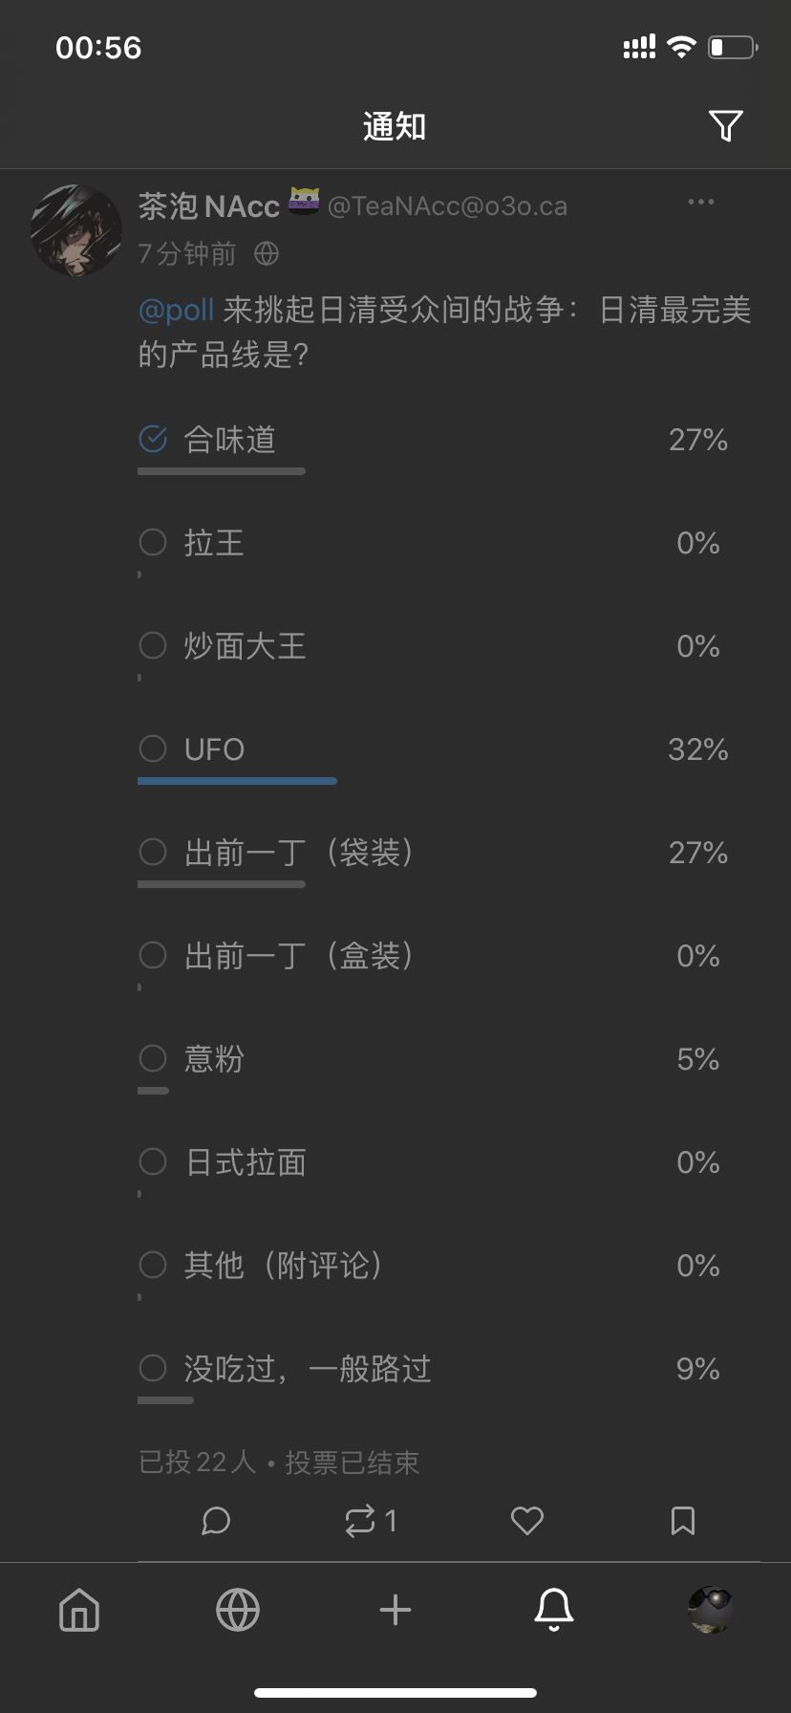This screenshot has height=1713, width=791.
Task: Open 茶泡 NAcc display name profile
Action: [208, 206]
